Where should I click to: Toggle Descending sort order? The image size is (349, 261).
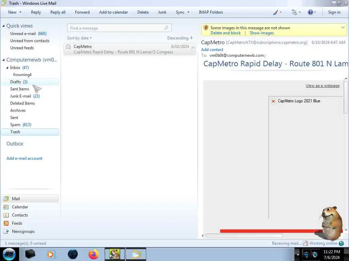coord(180,38)
